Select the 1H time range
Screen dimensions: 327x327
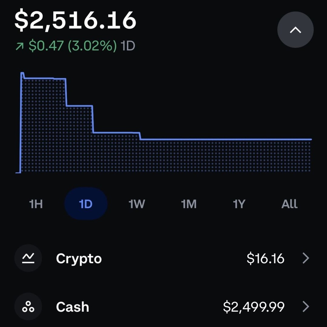(36, 204)
